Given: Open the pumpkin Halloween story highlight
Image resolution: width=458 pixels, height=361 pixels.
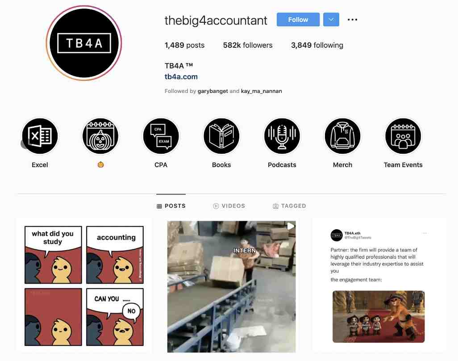Looking at the screenshot, I should [x=100, y=136].
